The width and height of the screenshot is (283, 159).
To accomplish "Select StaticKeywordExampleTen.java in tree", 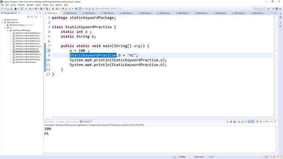I will point(27,52).
